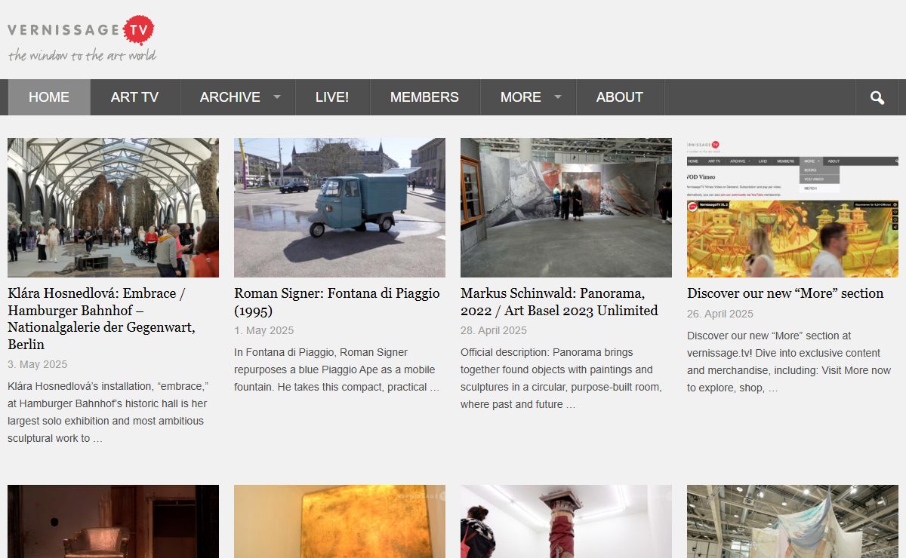The width and height of the screenshot is (906, 558).
Task: Open Roman Signer: Fontana di Piaggio title
Action: coord(337,302)
